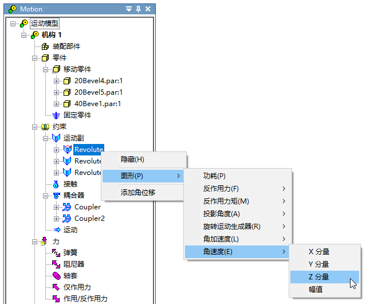
Task: Click the selected Revolute joint icon
Action: pos(68,150)
